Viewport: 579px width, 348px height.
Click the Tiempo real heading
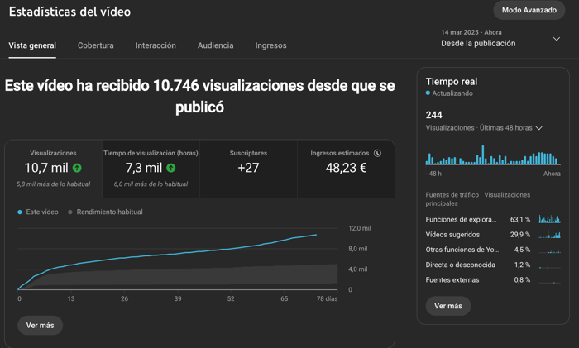tap(452, 82)
